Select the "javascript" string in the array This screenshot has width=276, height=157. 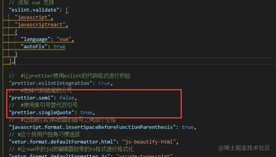pos(33,17)
